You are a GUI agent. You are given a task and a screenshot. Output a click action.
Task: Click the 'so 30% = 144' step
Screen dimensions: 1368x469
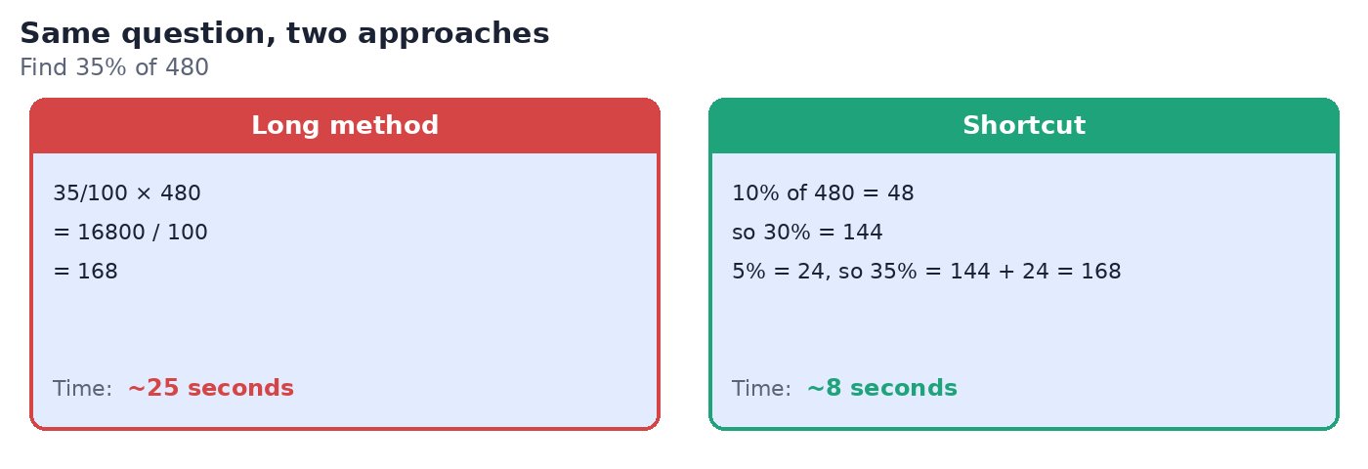point(807,233)
